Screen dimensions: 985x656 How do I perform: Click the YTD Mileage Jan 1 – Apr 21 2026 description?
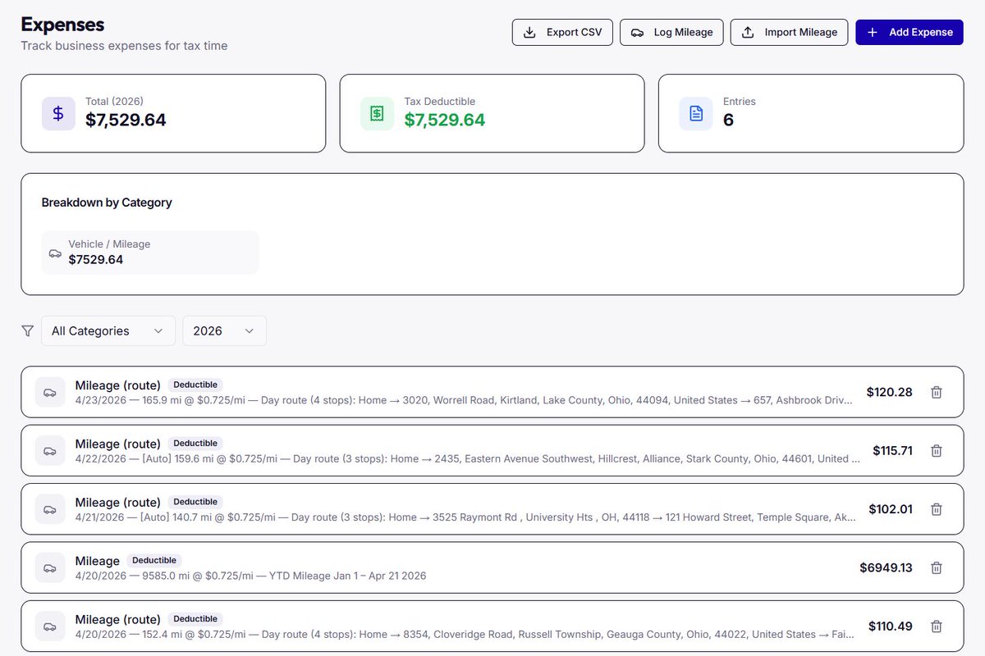click(x=348, y=576)
